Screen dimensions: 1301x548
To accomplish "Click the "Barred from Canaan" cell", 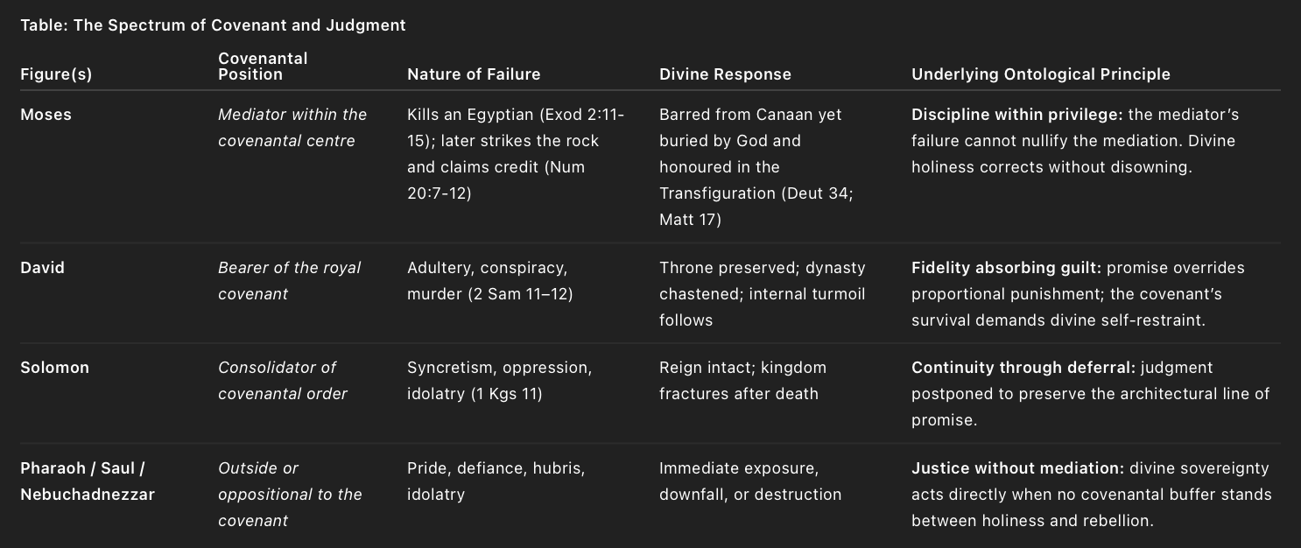I will (756, 166).
